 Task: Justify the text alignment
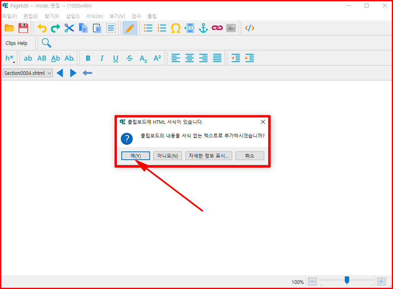tap(217, 58)
